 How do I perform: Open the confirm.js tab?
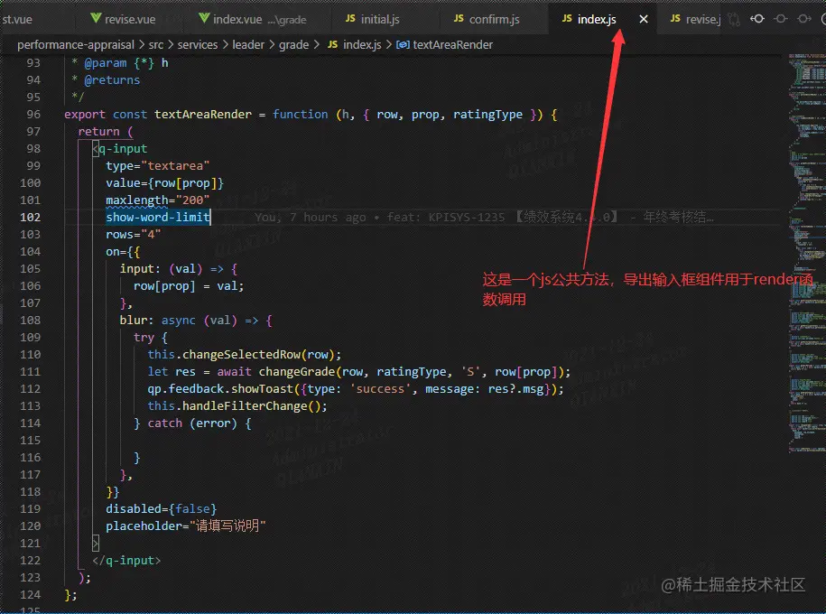coord(487,20)
